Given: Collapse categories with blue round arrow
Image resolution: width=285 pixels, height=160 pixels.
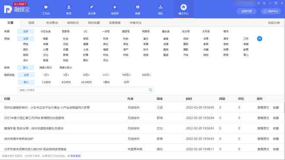Looking at the screenshot, I should (x=260, y=39).
